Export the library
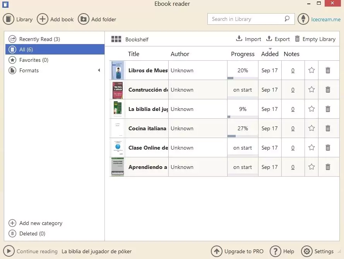Image resolution: width=344 pixels, height=259 pixels. pyautogui.click(x=278, y=39)
